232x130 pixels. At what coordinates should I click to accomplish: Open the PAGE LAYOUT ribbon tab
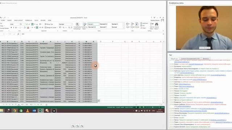click(18, 20)
